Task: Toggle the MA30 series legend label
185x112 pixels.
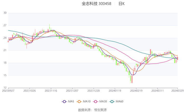Action: pos(103,101)
